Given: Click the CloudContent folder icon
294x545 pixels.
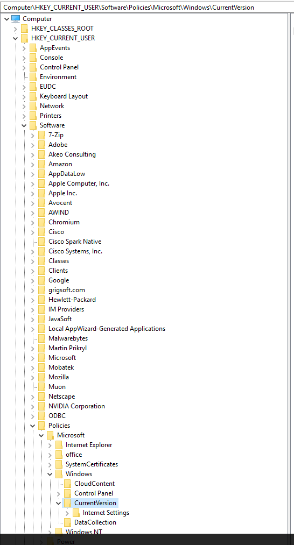Looking at the screenshot, I should click(67, 484).
